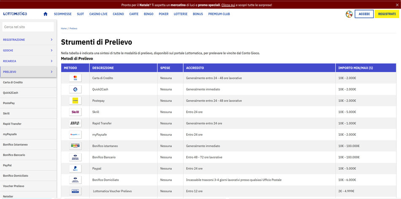Click the Mastercard/Visa credit card icon

coord(75,78)
